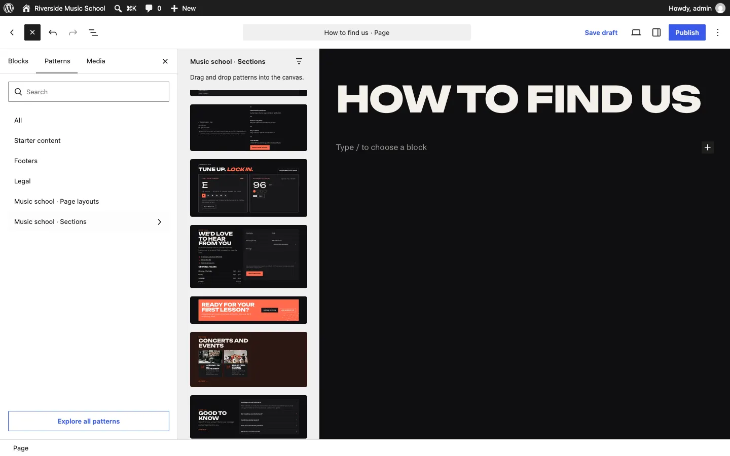
Task: Open the New content menu
Action: tap(183, 8)
